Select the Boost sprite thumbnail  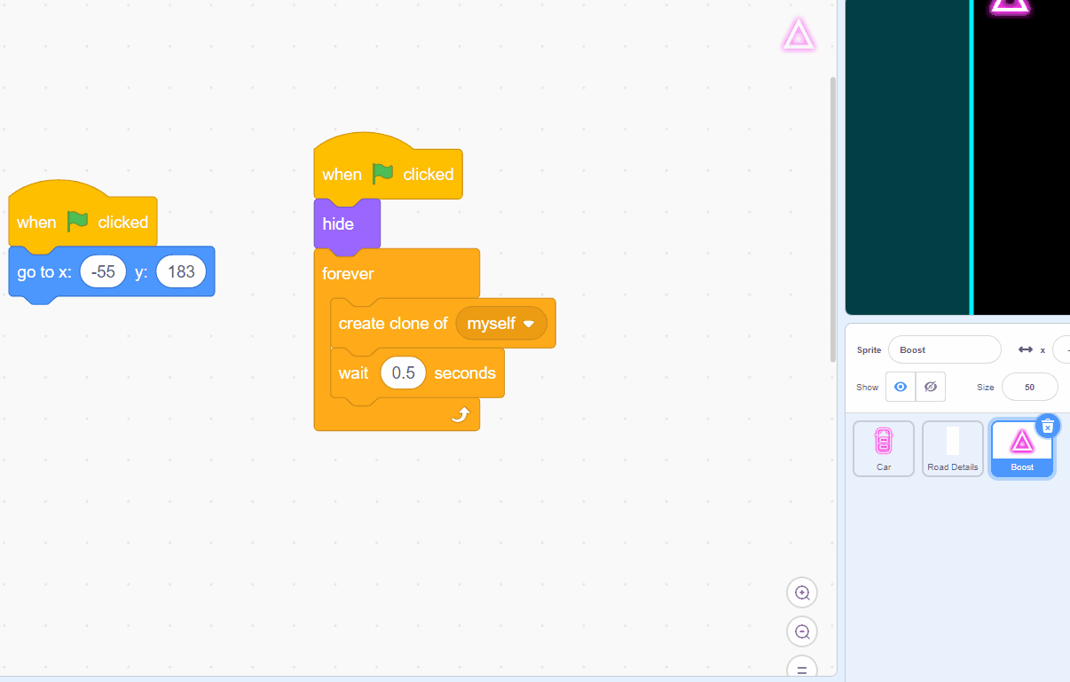coord(1022,449)
